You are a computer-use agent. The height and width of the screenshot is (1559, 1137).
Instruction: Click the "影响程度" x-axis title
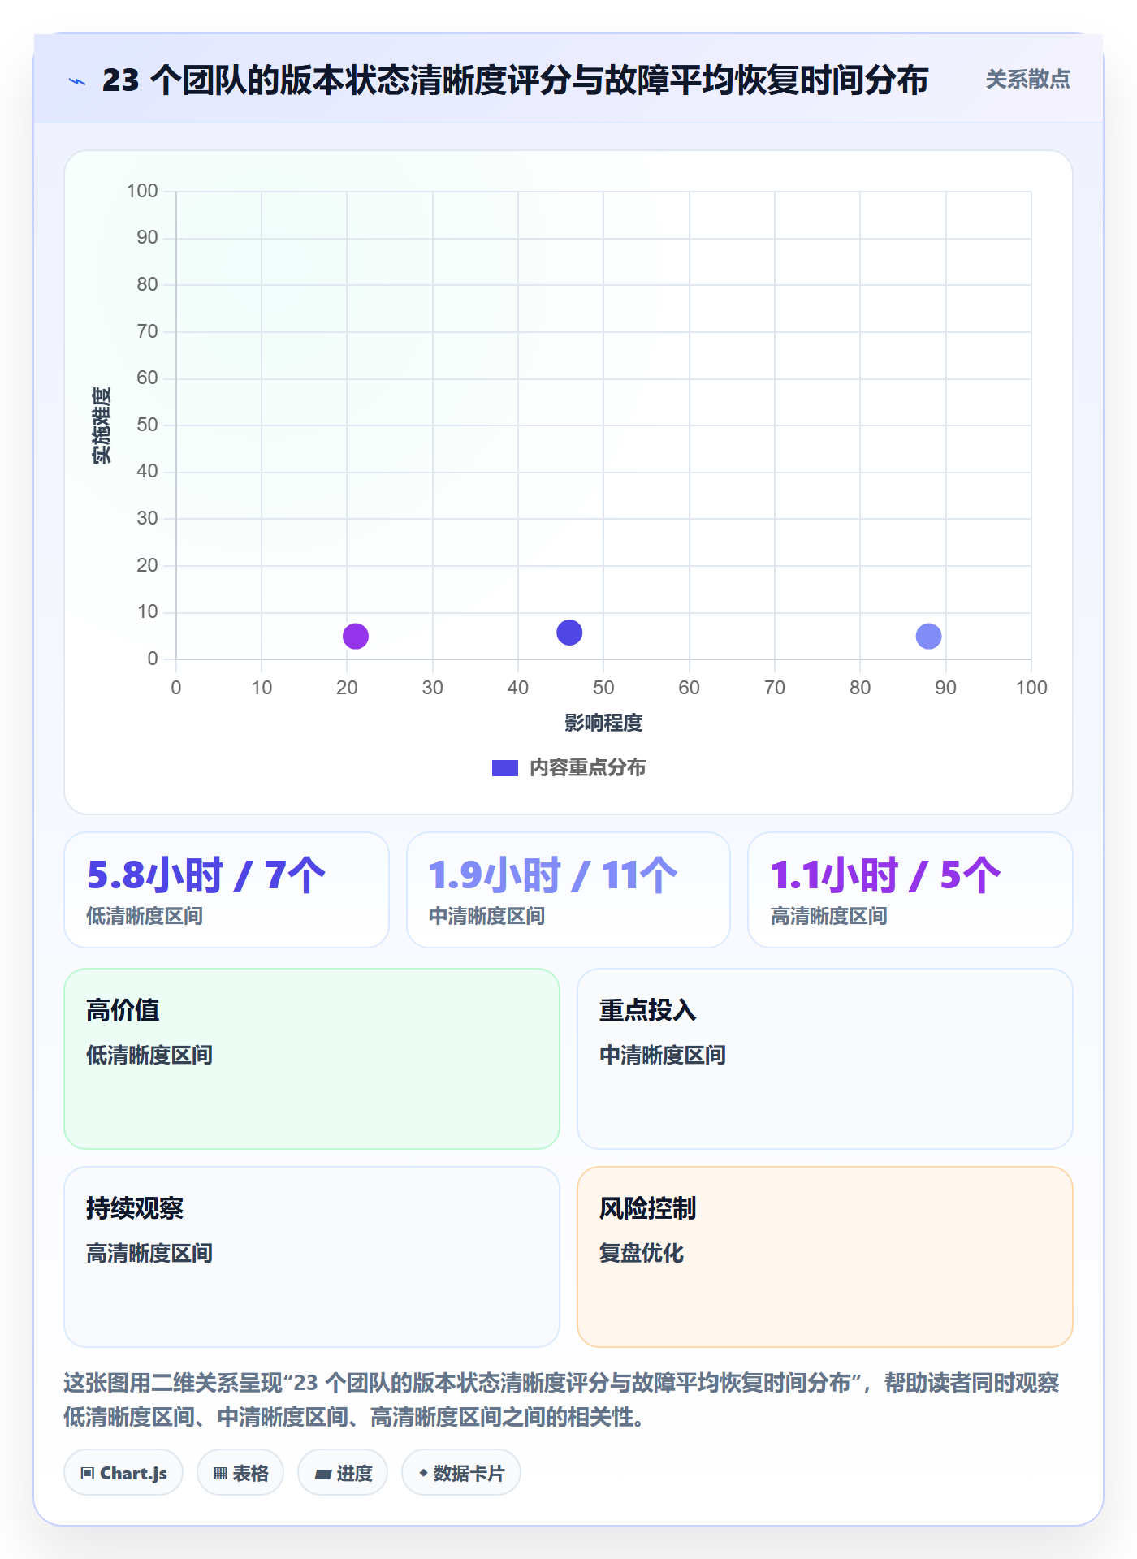point(603,723)
